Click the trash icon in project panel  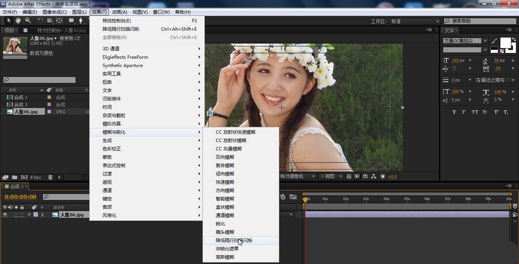50,177
